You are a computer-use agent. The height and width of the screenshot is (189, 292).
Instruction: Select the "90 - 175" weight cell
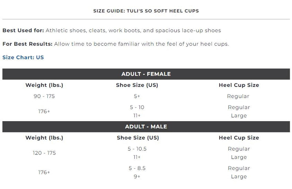click(44, 96)
